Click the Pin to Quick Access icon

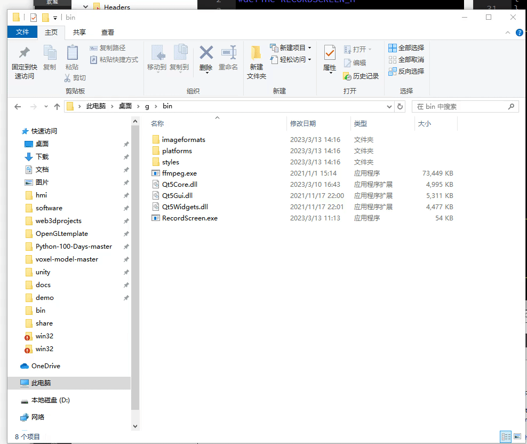pyautogui.click(x=24, y=52)
